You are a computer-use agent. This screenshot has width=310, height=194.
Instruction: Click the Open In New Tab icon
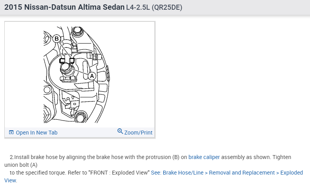pyautogui.click(x=11, y=133)
